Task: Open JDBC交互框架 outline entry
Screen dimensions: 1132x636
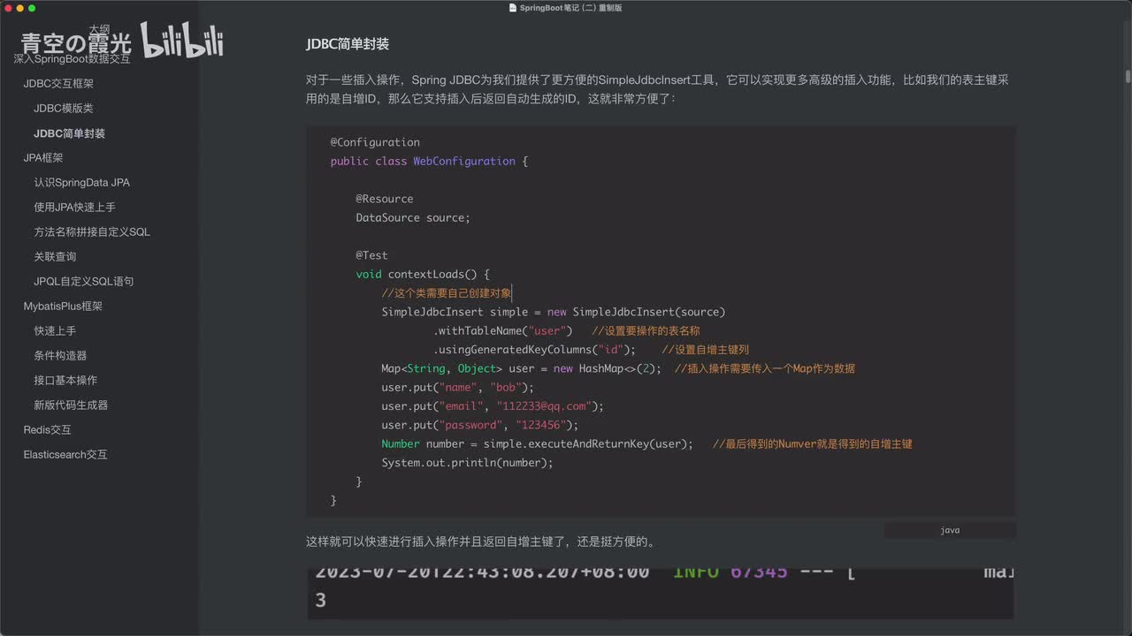Action: coord(58,84)
